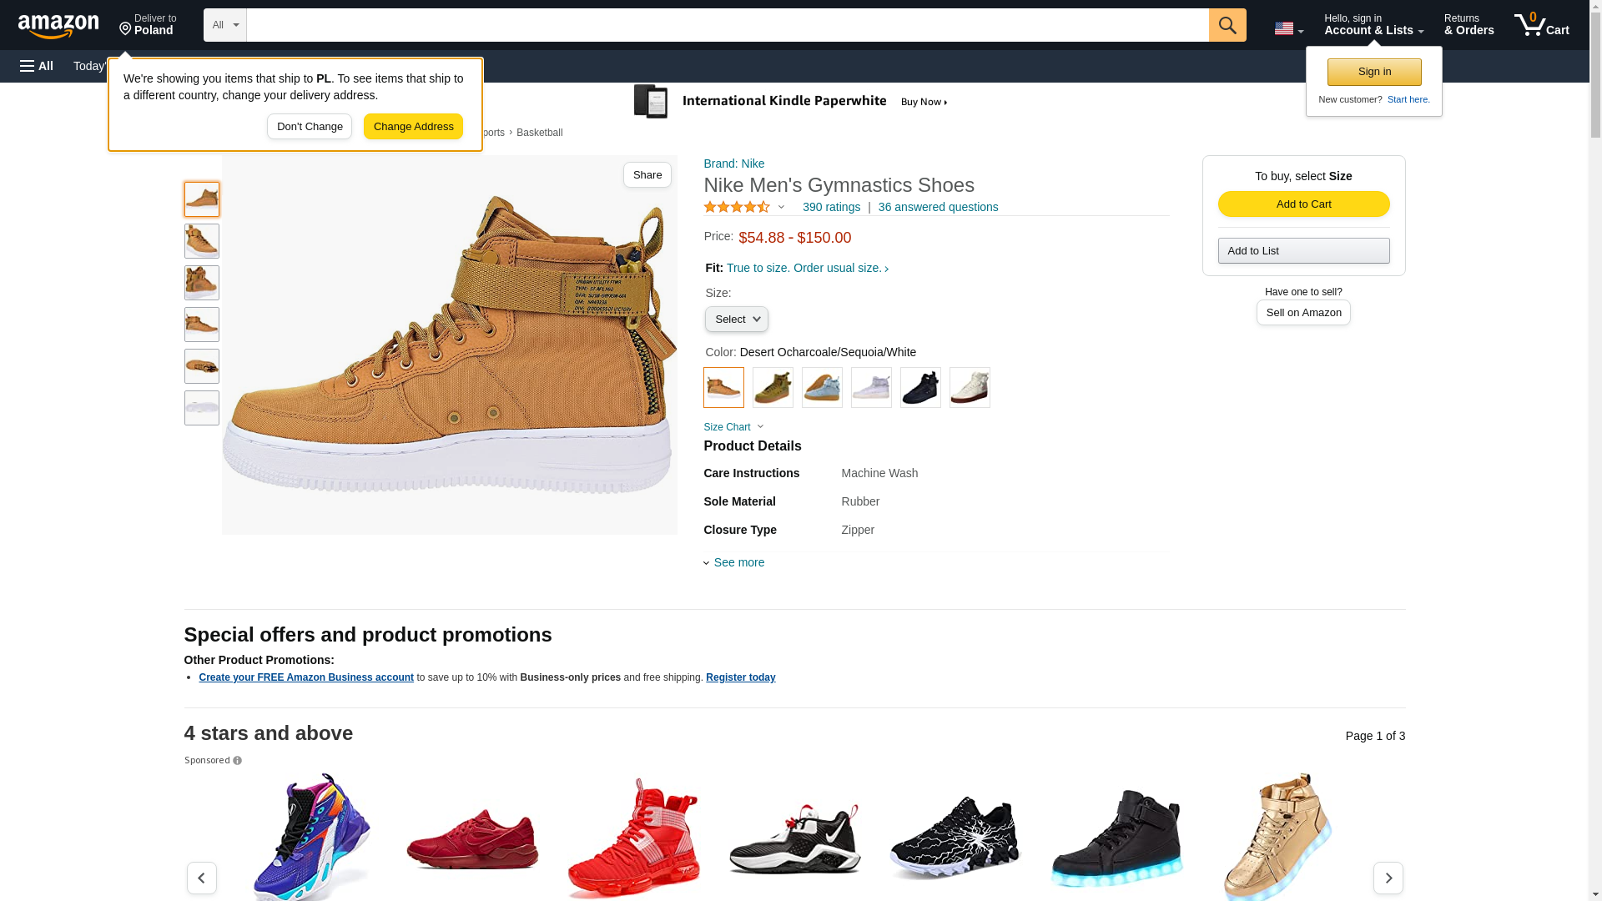The width and height of the screenshot is (1602, 901).
Task: Open the star rating breakdown popover
Action: [x=744, y=207]
